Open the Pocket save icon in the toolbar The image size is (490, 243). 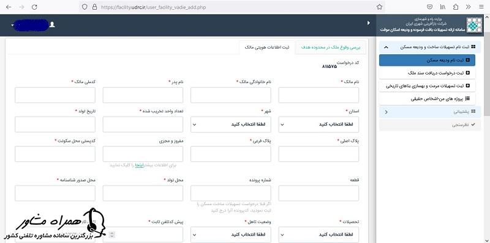(430, 7)
